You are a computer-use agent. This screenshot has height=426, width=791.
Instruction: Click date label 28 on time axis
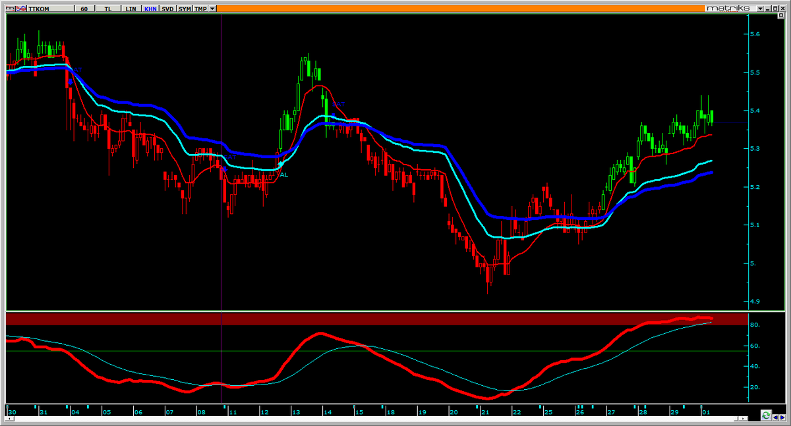pos(642,412)
